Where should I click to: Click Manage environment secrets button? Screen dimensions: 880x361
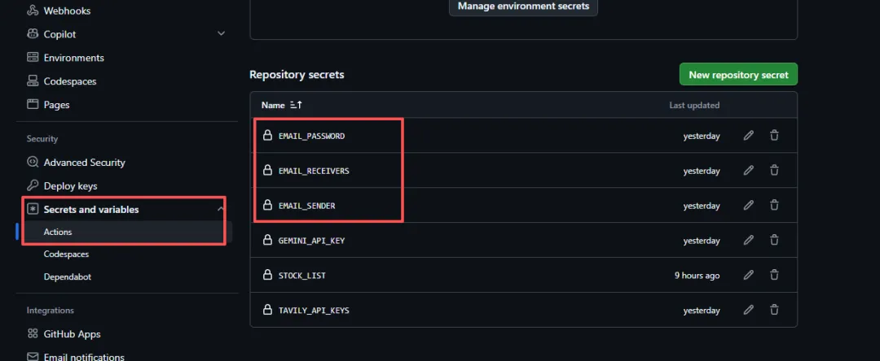[524, 7]
